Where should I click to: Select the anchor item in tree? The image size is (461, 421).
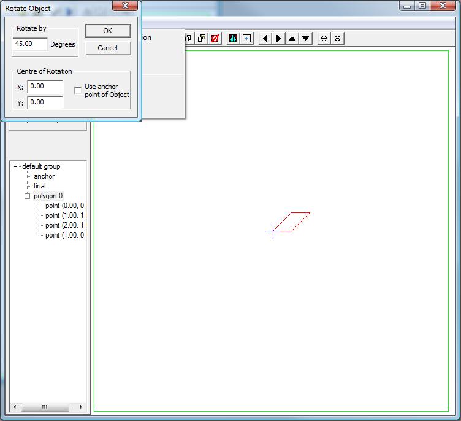[x=44, y=176]
